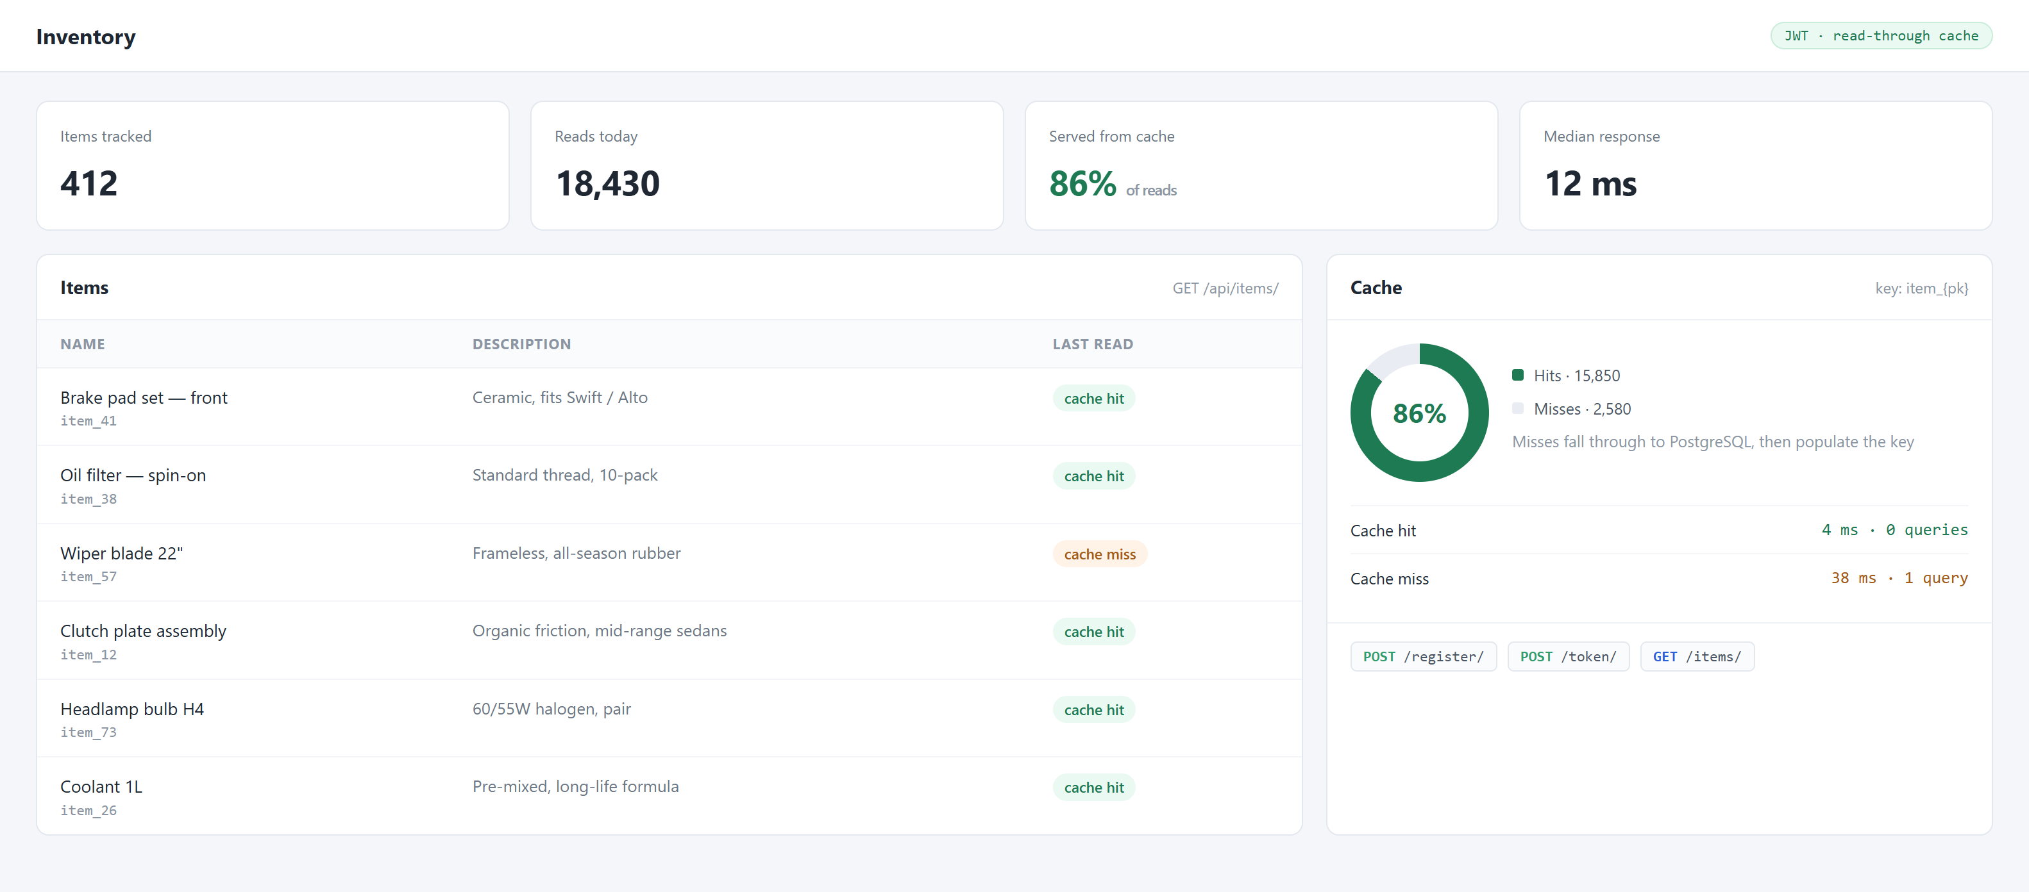The image size is (2029, 892).
Task: Select the Reads today 18,430 value
Action: point(607,183)
